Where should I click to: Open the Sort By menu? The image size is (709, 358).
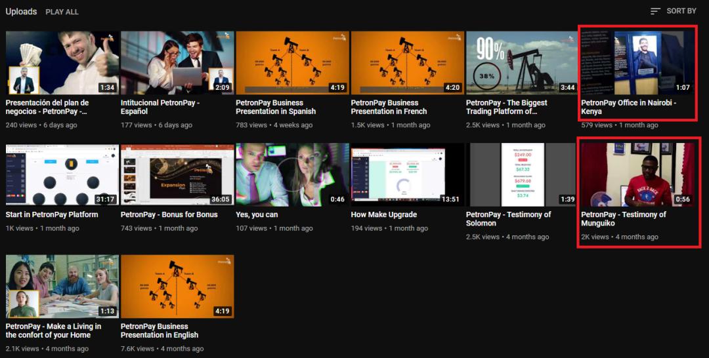(674, 11)
